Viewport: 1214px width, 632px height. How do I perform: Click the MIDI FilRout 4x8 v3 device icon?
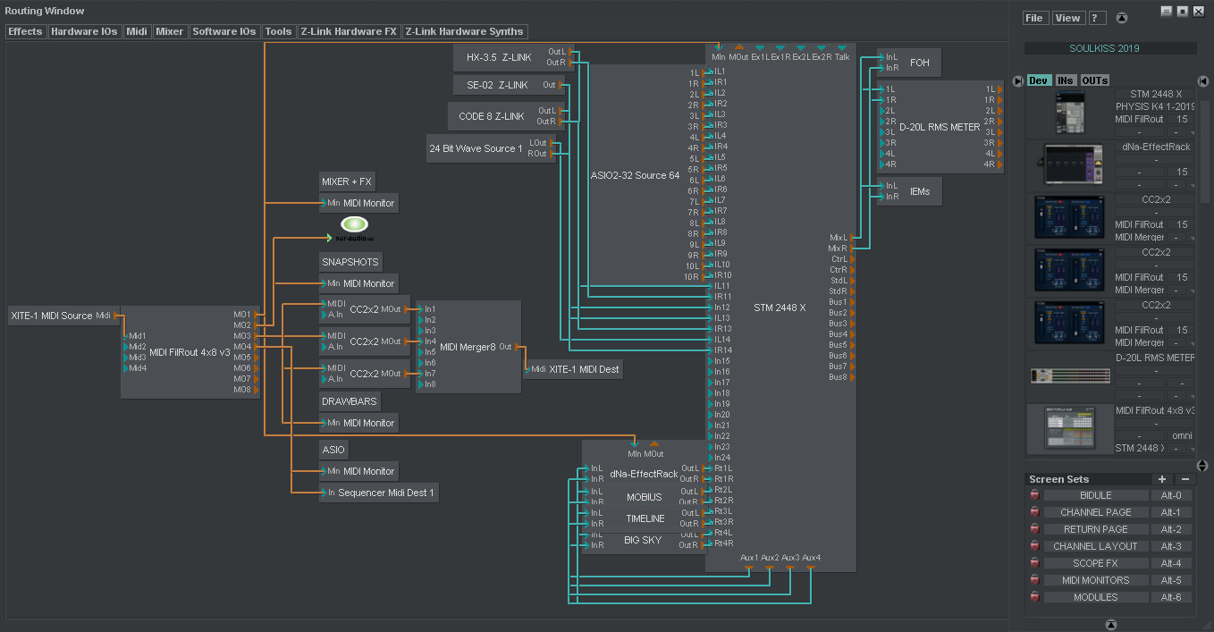point(1069,429)
